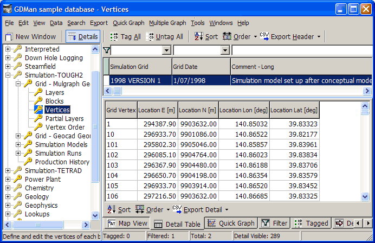
Task: Open the Edit menu
Action: pos(23,23)
